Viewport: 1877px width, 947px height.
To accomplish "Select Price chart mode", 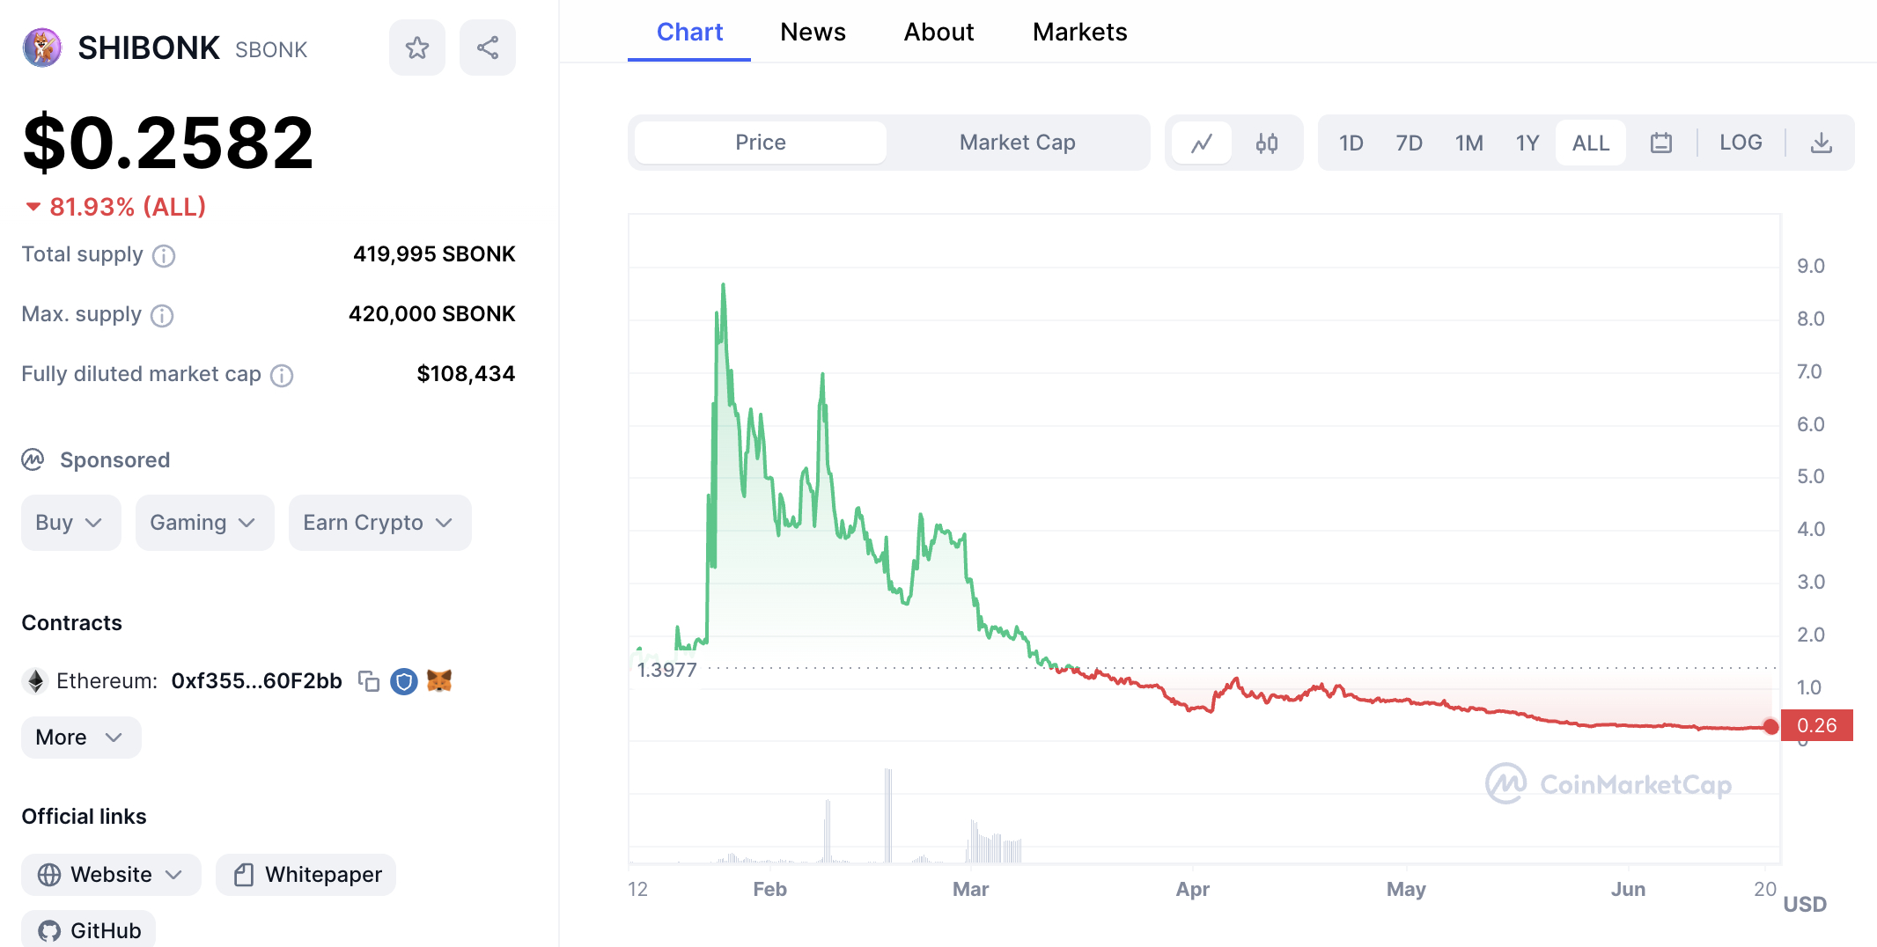I will pyautogui.click(x=761, y=143).
